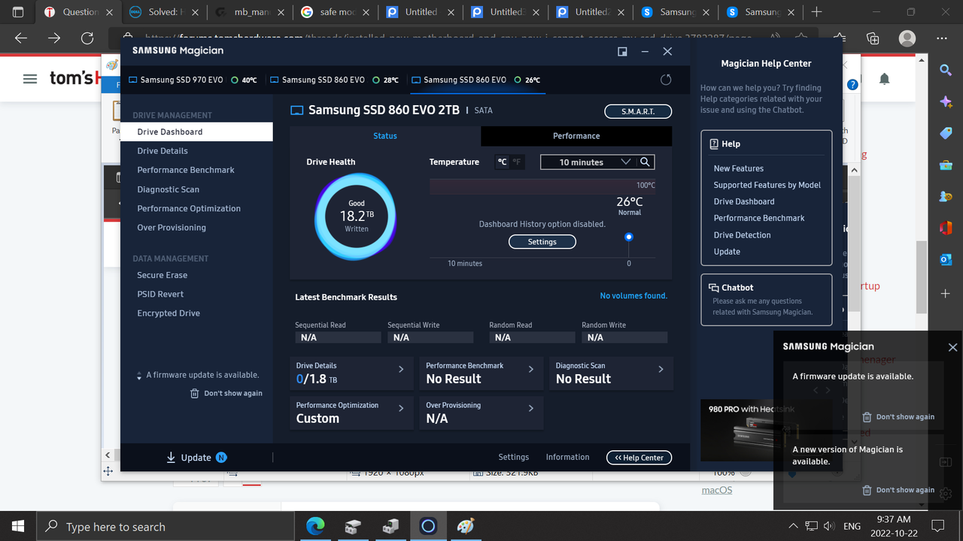Click the Type here to search taskbar box
This screenshot has height=541, width=963.
click(164, 526)
